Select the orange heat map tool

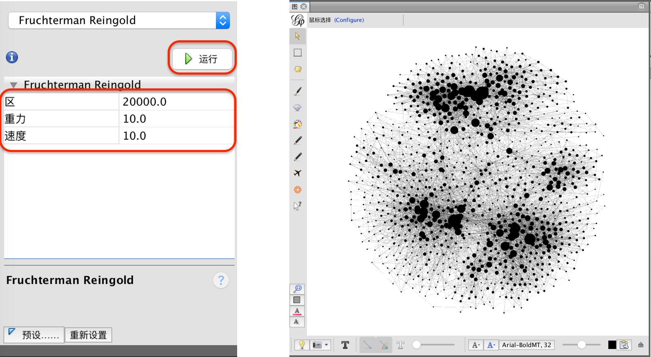point(298,190)
